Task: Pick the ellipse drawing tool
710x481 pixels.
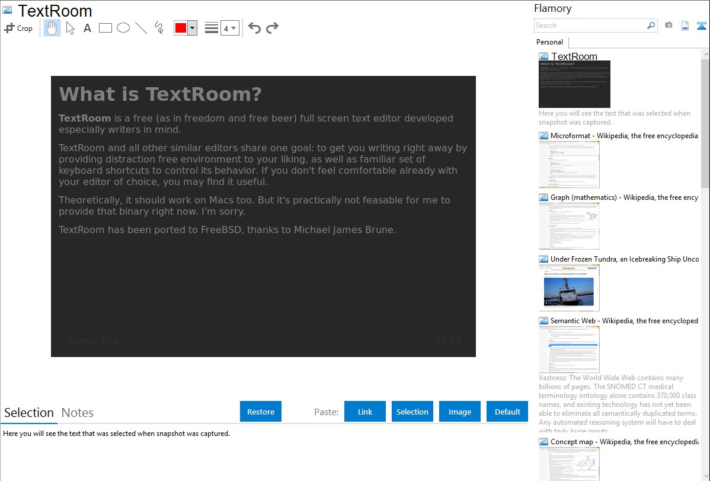Action: 123,28
